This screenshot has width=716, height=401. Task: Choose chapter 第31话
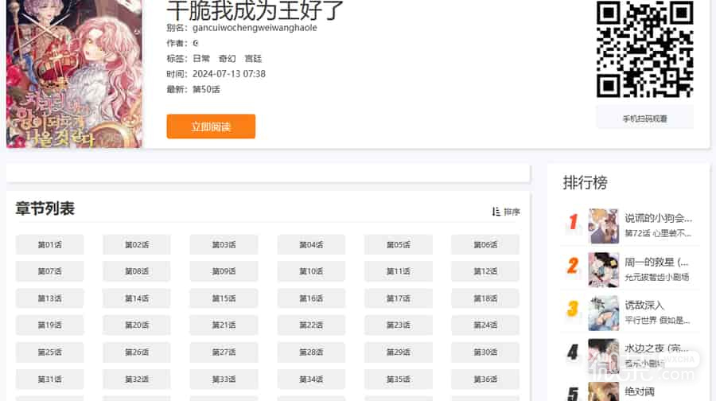coord(50,379)
